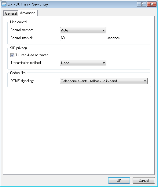Open the help question mark button

click(141, 4)
